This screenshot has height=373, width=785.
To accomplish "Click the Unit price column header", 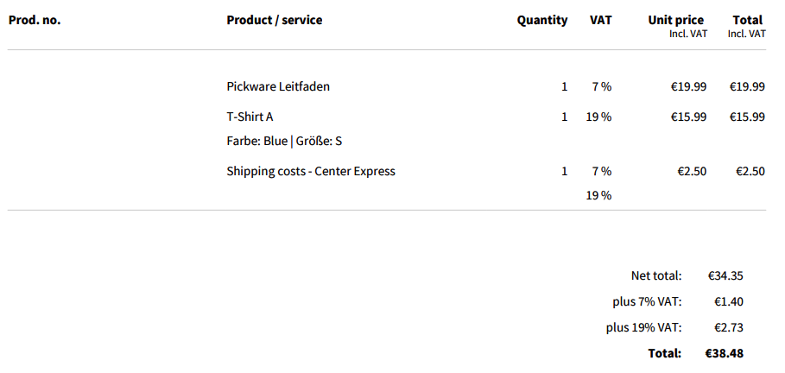I will tap(675, 20).
